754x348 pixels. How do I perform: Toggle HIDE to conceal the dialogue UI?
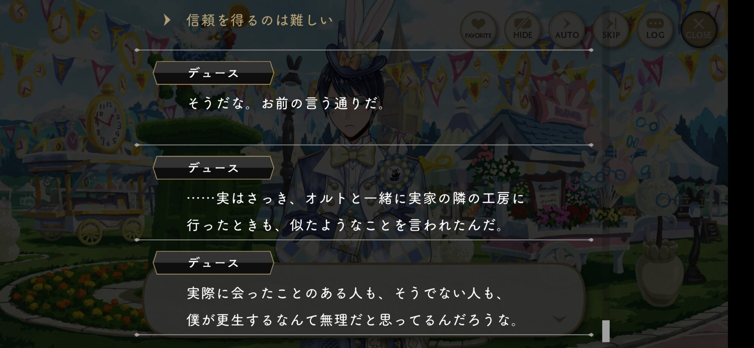click(522, 29)
